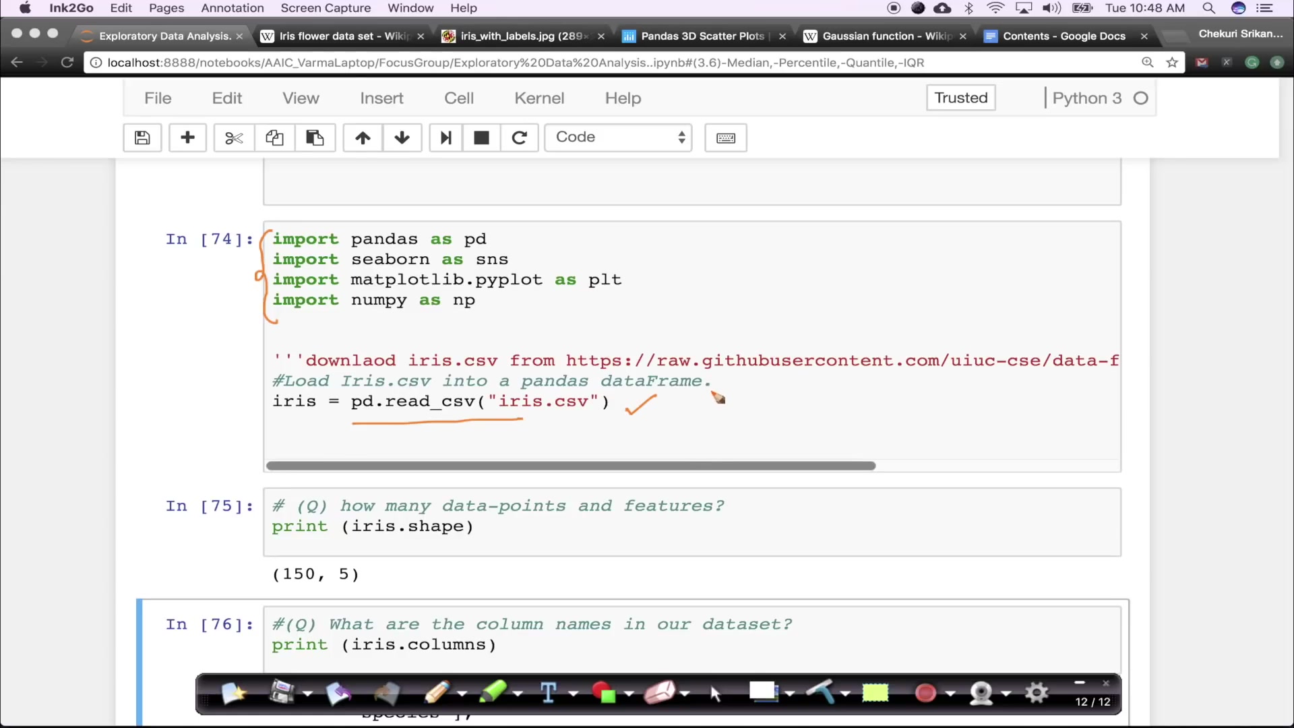Move selected cell down with the arrow
1294x728 pixels.
tap(402, 138)
